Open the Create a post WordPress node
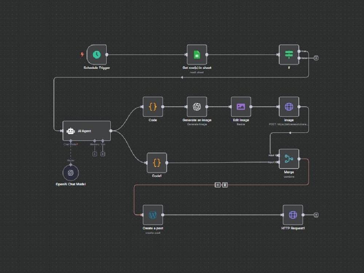Viewport: 364px width, 273px height. click(x=153, y=215)
